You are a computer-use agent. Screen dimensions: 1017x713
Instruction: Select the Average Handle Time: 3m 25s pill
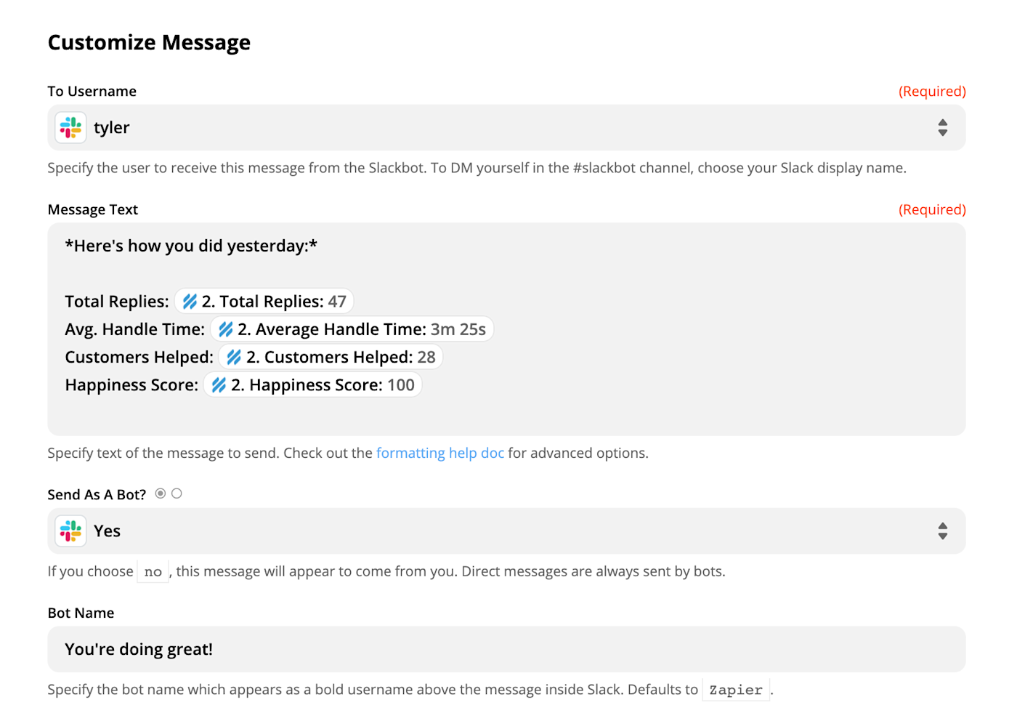coord(352,329)
